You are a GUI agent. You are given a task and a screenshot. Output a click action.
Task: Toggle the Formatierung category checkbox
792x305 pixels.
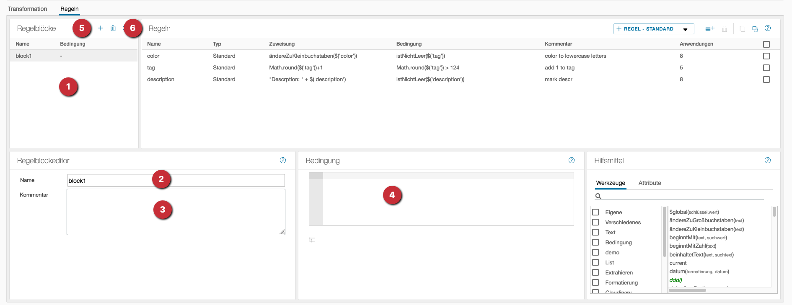click(x=595, y=282)
